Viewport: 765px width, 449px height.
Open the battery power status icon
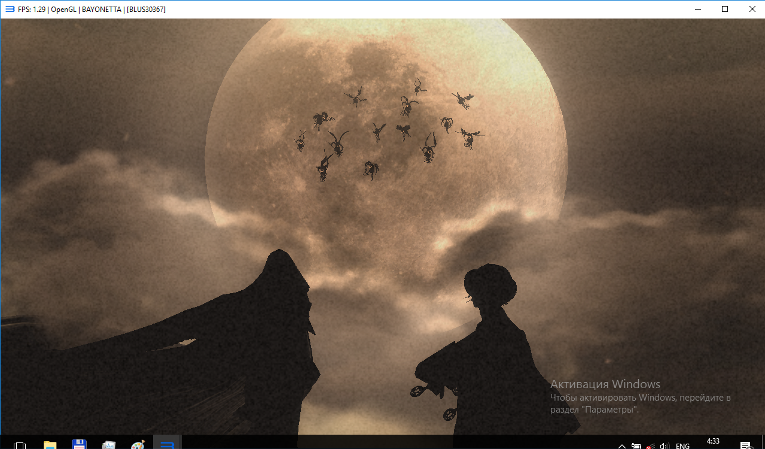pos(636,445)
